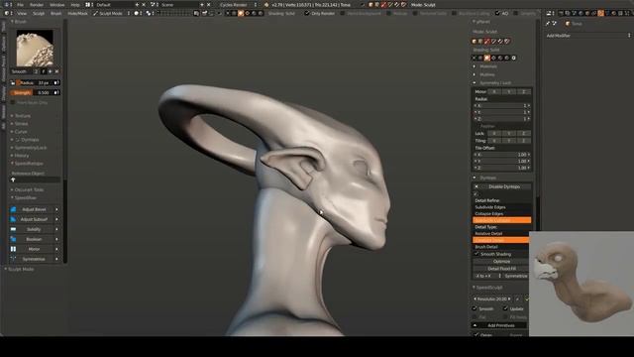Screen dimensions: 634x357
Task: Click the Adjust Bevel button
Action: point(35,209)
